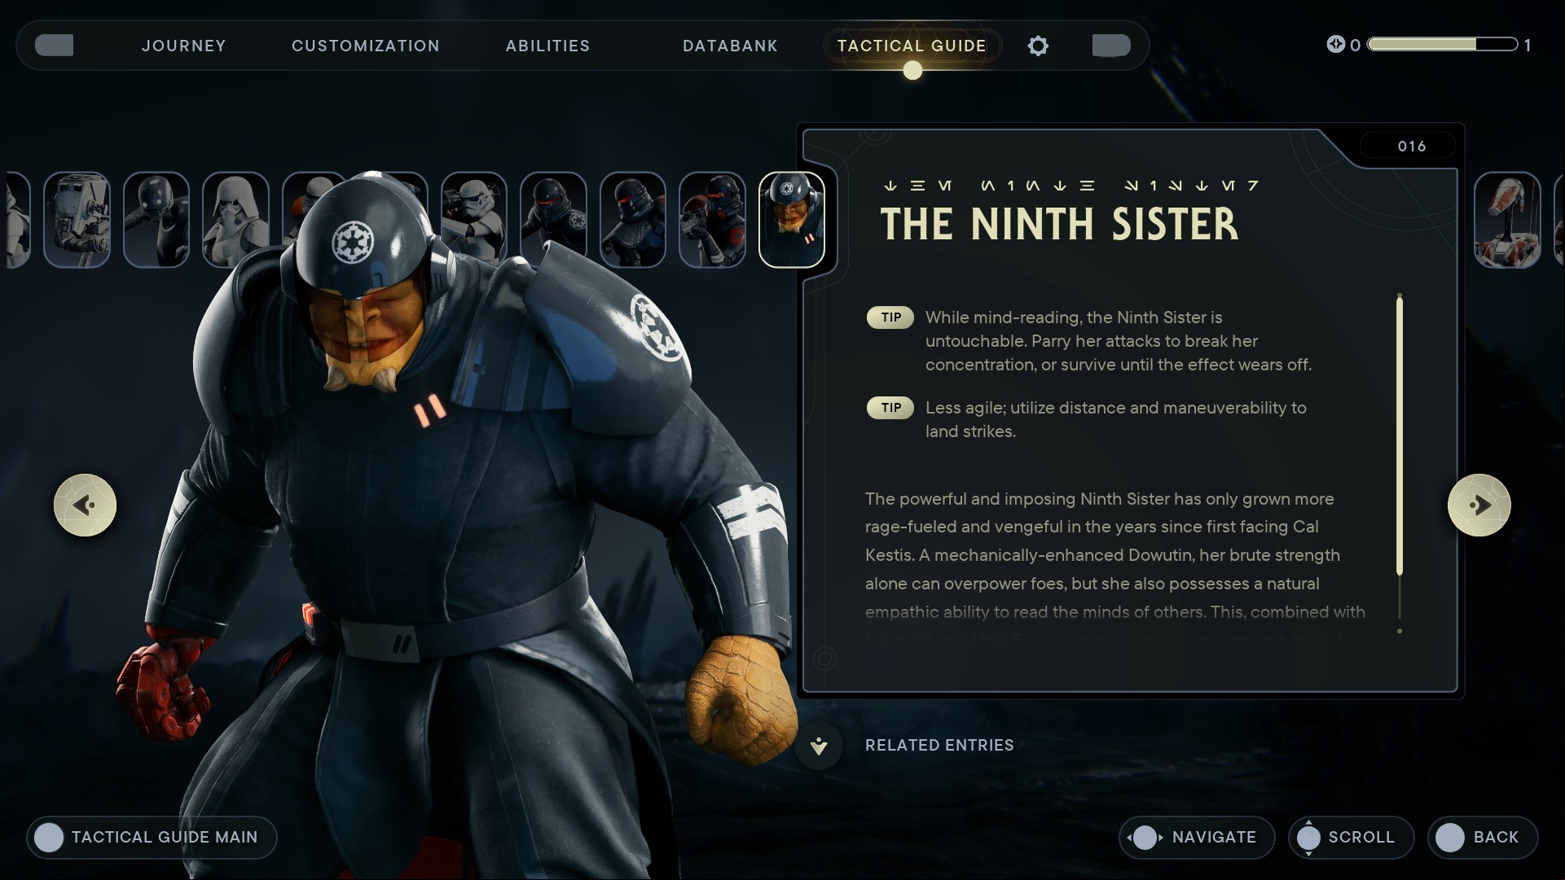This screenshot has height=880, width=1565.
Task: Expand the Related Entries section
Action: 939,745
